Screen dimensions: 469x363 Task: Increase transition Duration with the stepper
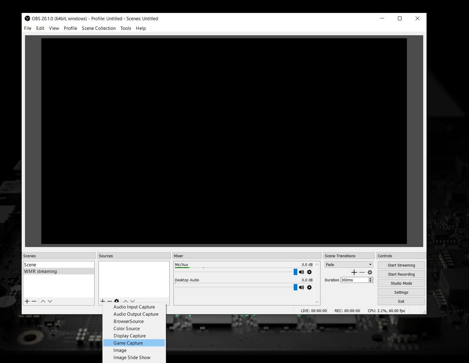tap(370, 278)
